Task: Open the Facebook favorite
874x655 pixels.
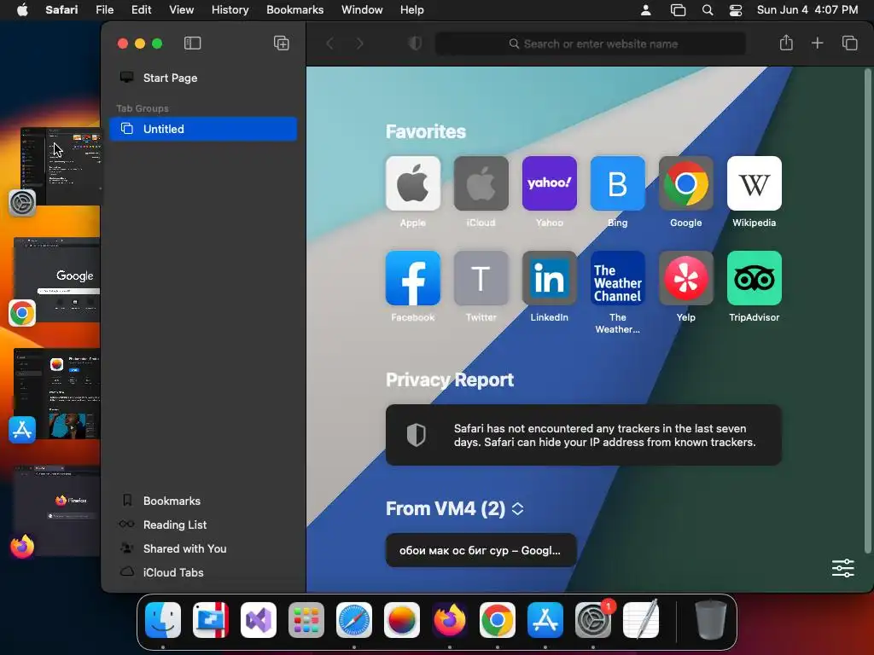Action: pos(413,279)
